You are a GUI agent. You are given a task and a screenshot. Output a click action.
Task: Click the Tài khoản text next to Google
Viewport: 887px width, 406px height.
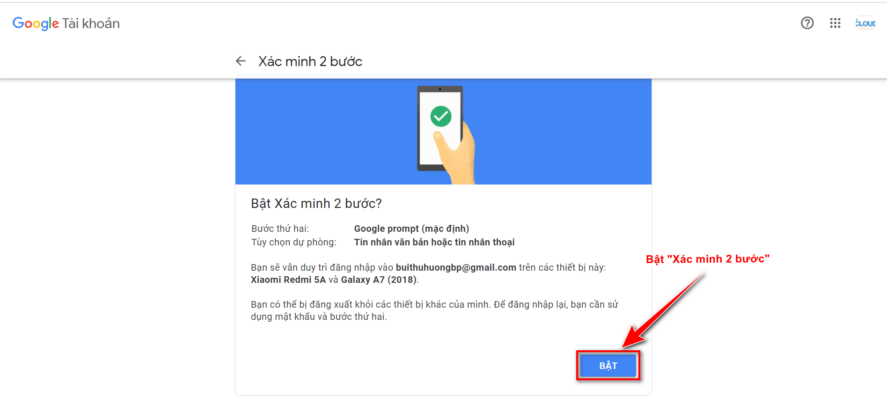[91, 23]
